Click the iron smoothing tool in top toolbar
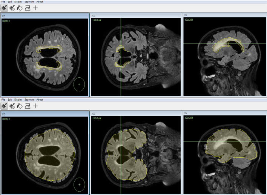The width and height of the screenshot is (267, 195). (x=28, y=8)
